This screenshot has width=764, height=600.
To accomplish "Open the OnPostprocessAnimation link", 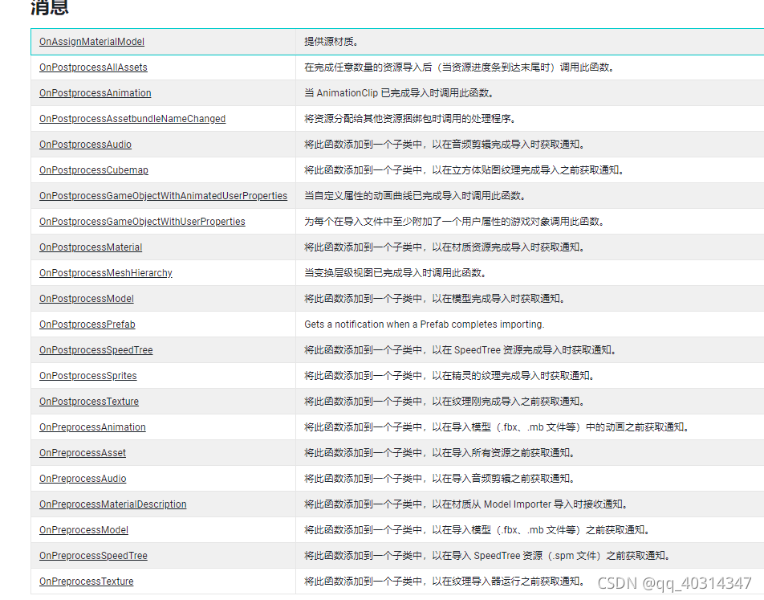I will tap(95, 92).
